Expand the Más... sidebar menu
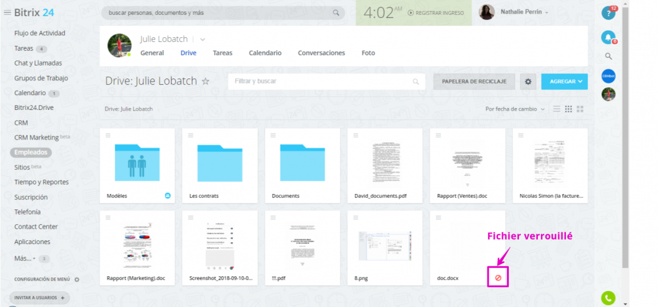658x307 pixels. click(x=24, y=258)
